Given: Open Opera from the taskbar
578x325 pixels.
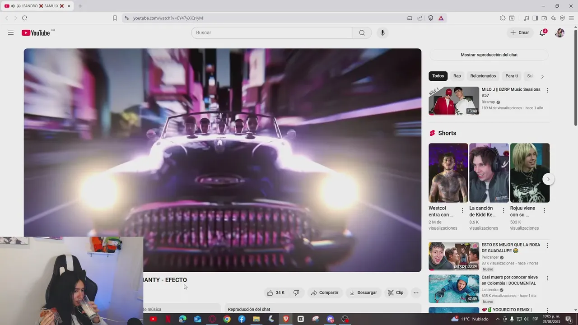Looking at the screenshot, I should point(212,319).
